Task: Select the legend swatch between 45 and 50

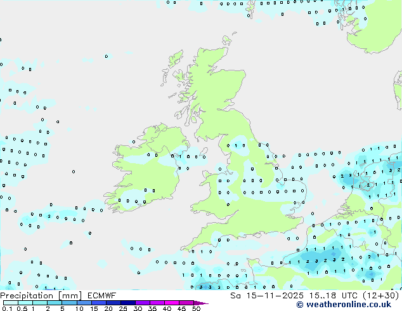Action: pyautogui.click(x=186, y=303)
